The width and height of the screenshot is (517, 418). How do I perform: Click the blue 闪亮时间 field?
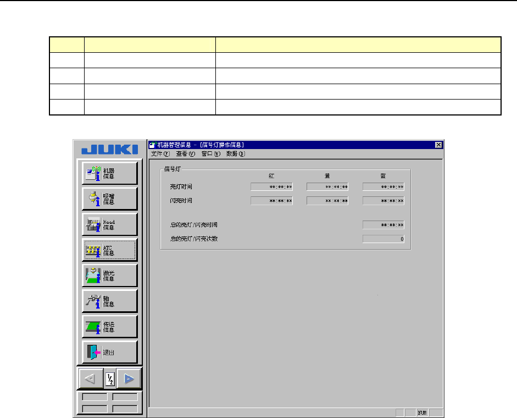coord(383,201)
